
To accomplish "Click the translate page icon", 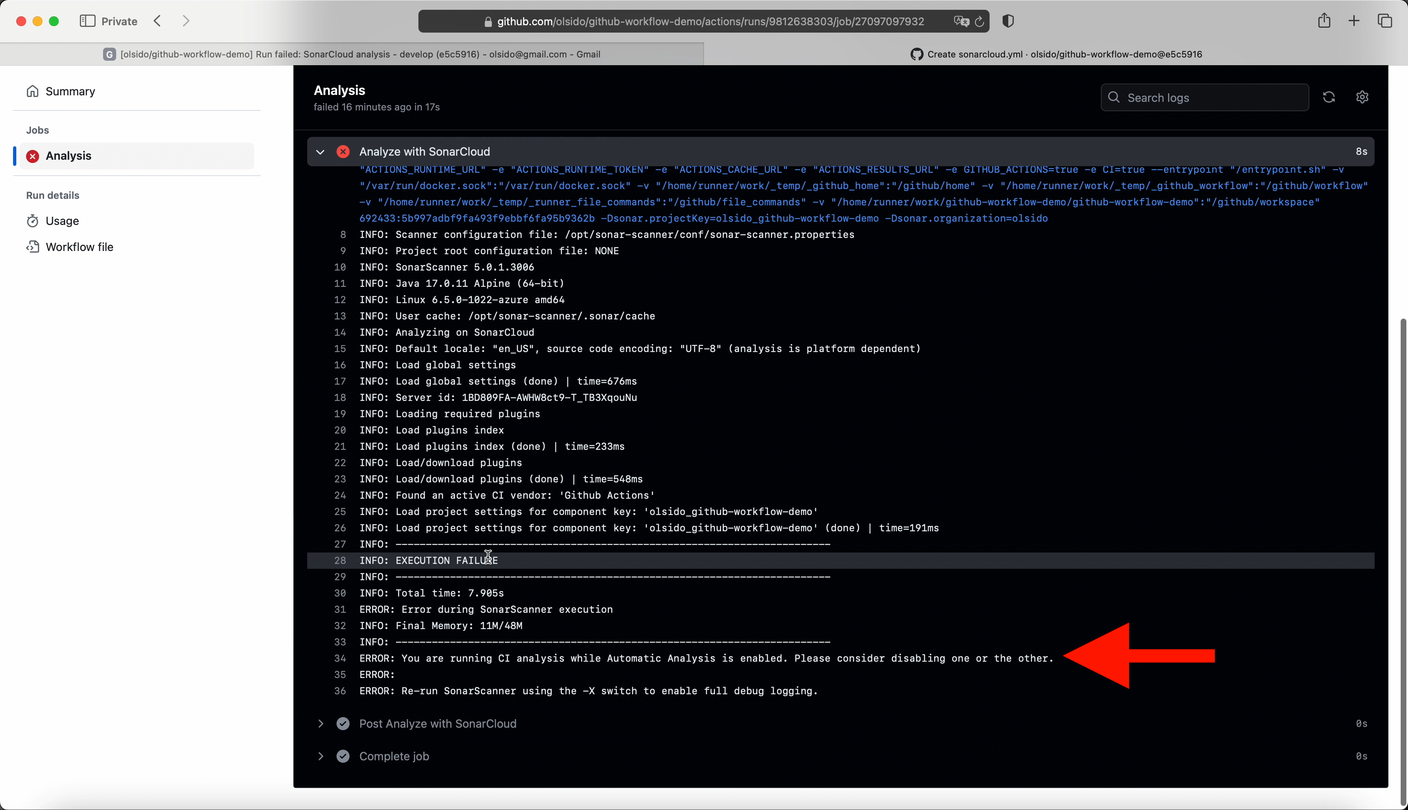I will 961,21.
